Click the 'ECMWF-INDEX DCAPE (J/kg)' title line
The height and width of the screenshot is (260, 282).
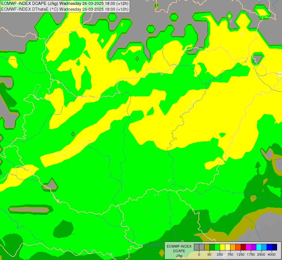click(x=65, y=3)
